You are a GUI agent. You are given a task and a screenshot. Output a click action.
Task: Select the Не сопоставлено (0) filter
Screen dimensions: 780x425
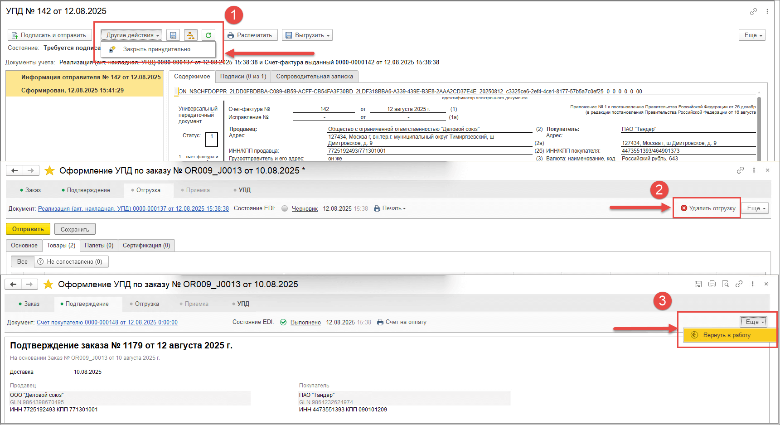[x=71, y=262]
